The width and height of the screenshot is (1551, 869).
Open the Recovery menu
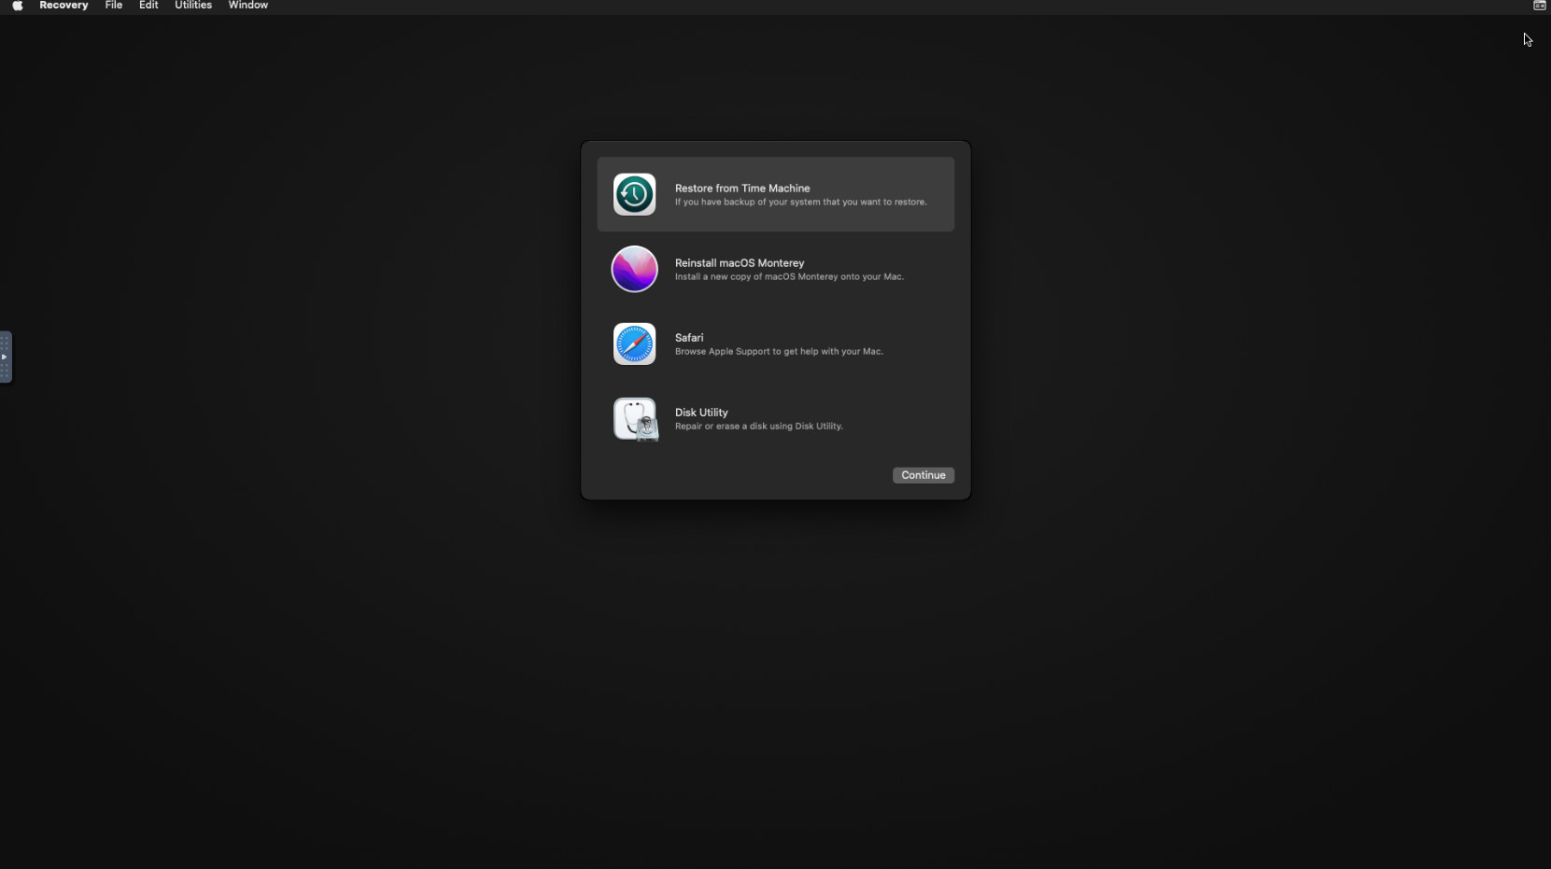coord(63,6)
